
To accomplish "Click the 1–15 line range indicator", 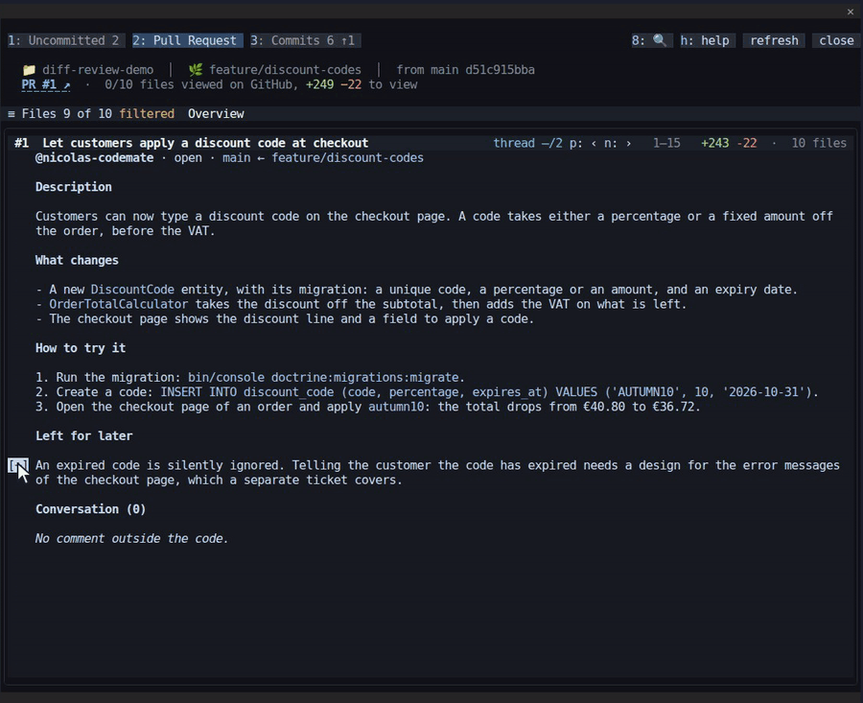I will (x=666, y=143).
